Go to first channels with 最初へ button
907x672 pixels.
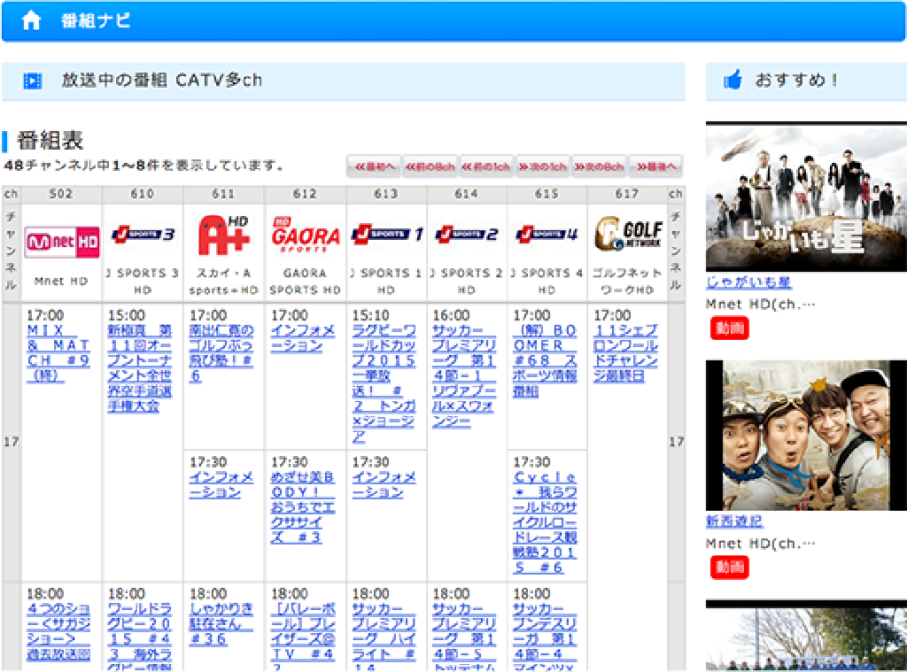pyautogui.click(x=373, y=166)
